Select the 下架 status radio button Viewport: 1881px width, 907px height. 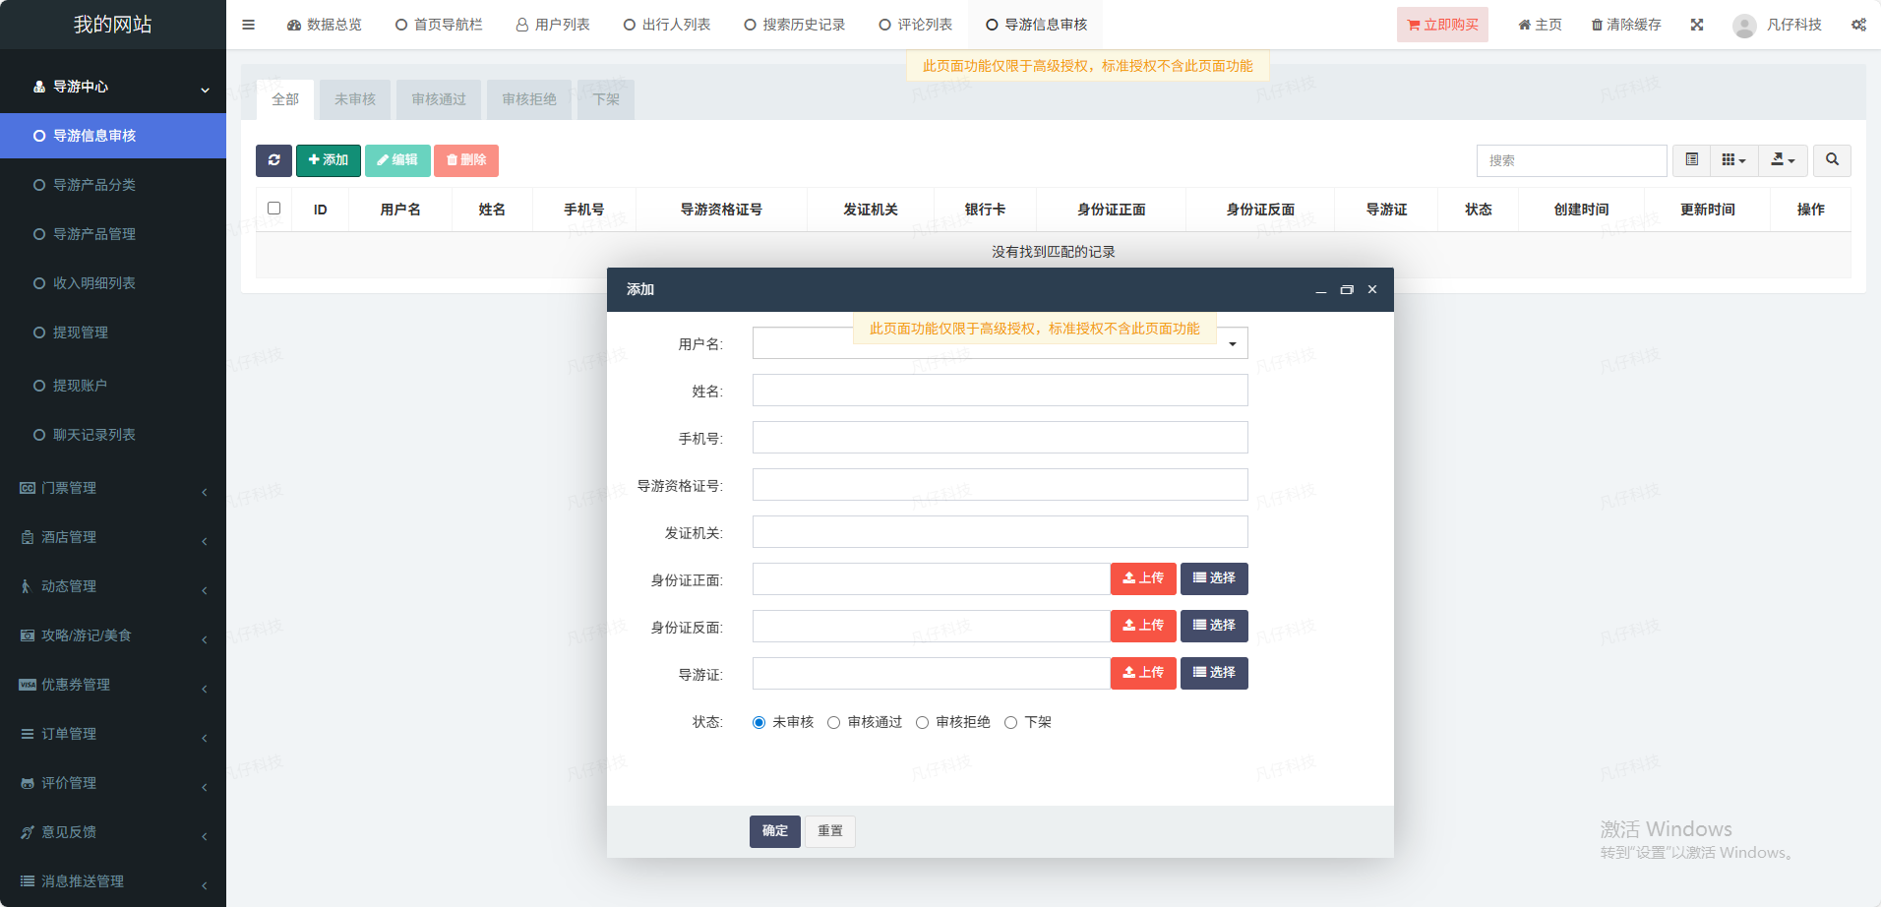click(1010, 723)
